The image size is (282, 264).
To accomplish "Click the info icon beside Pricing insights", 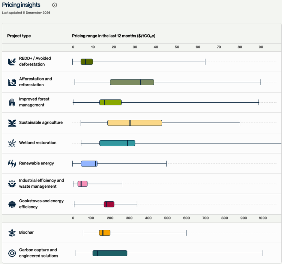I will coord(55,5).
